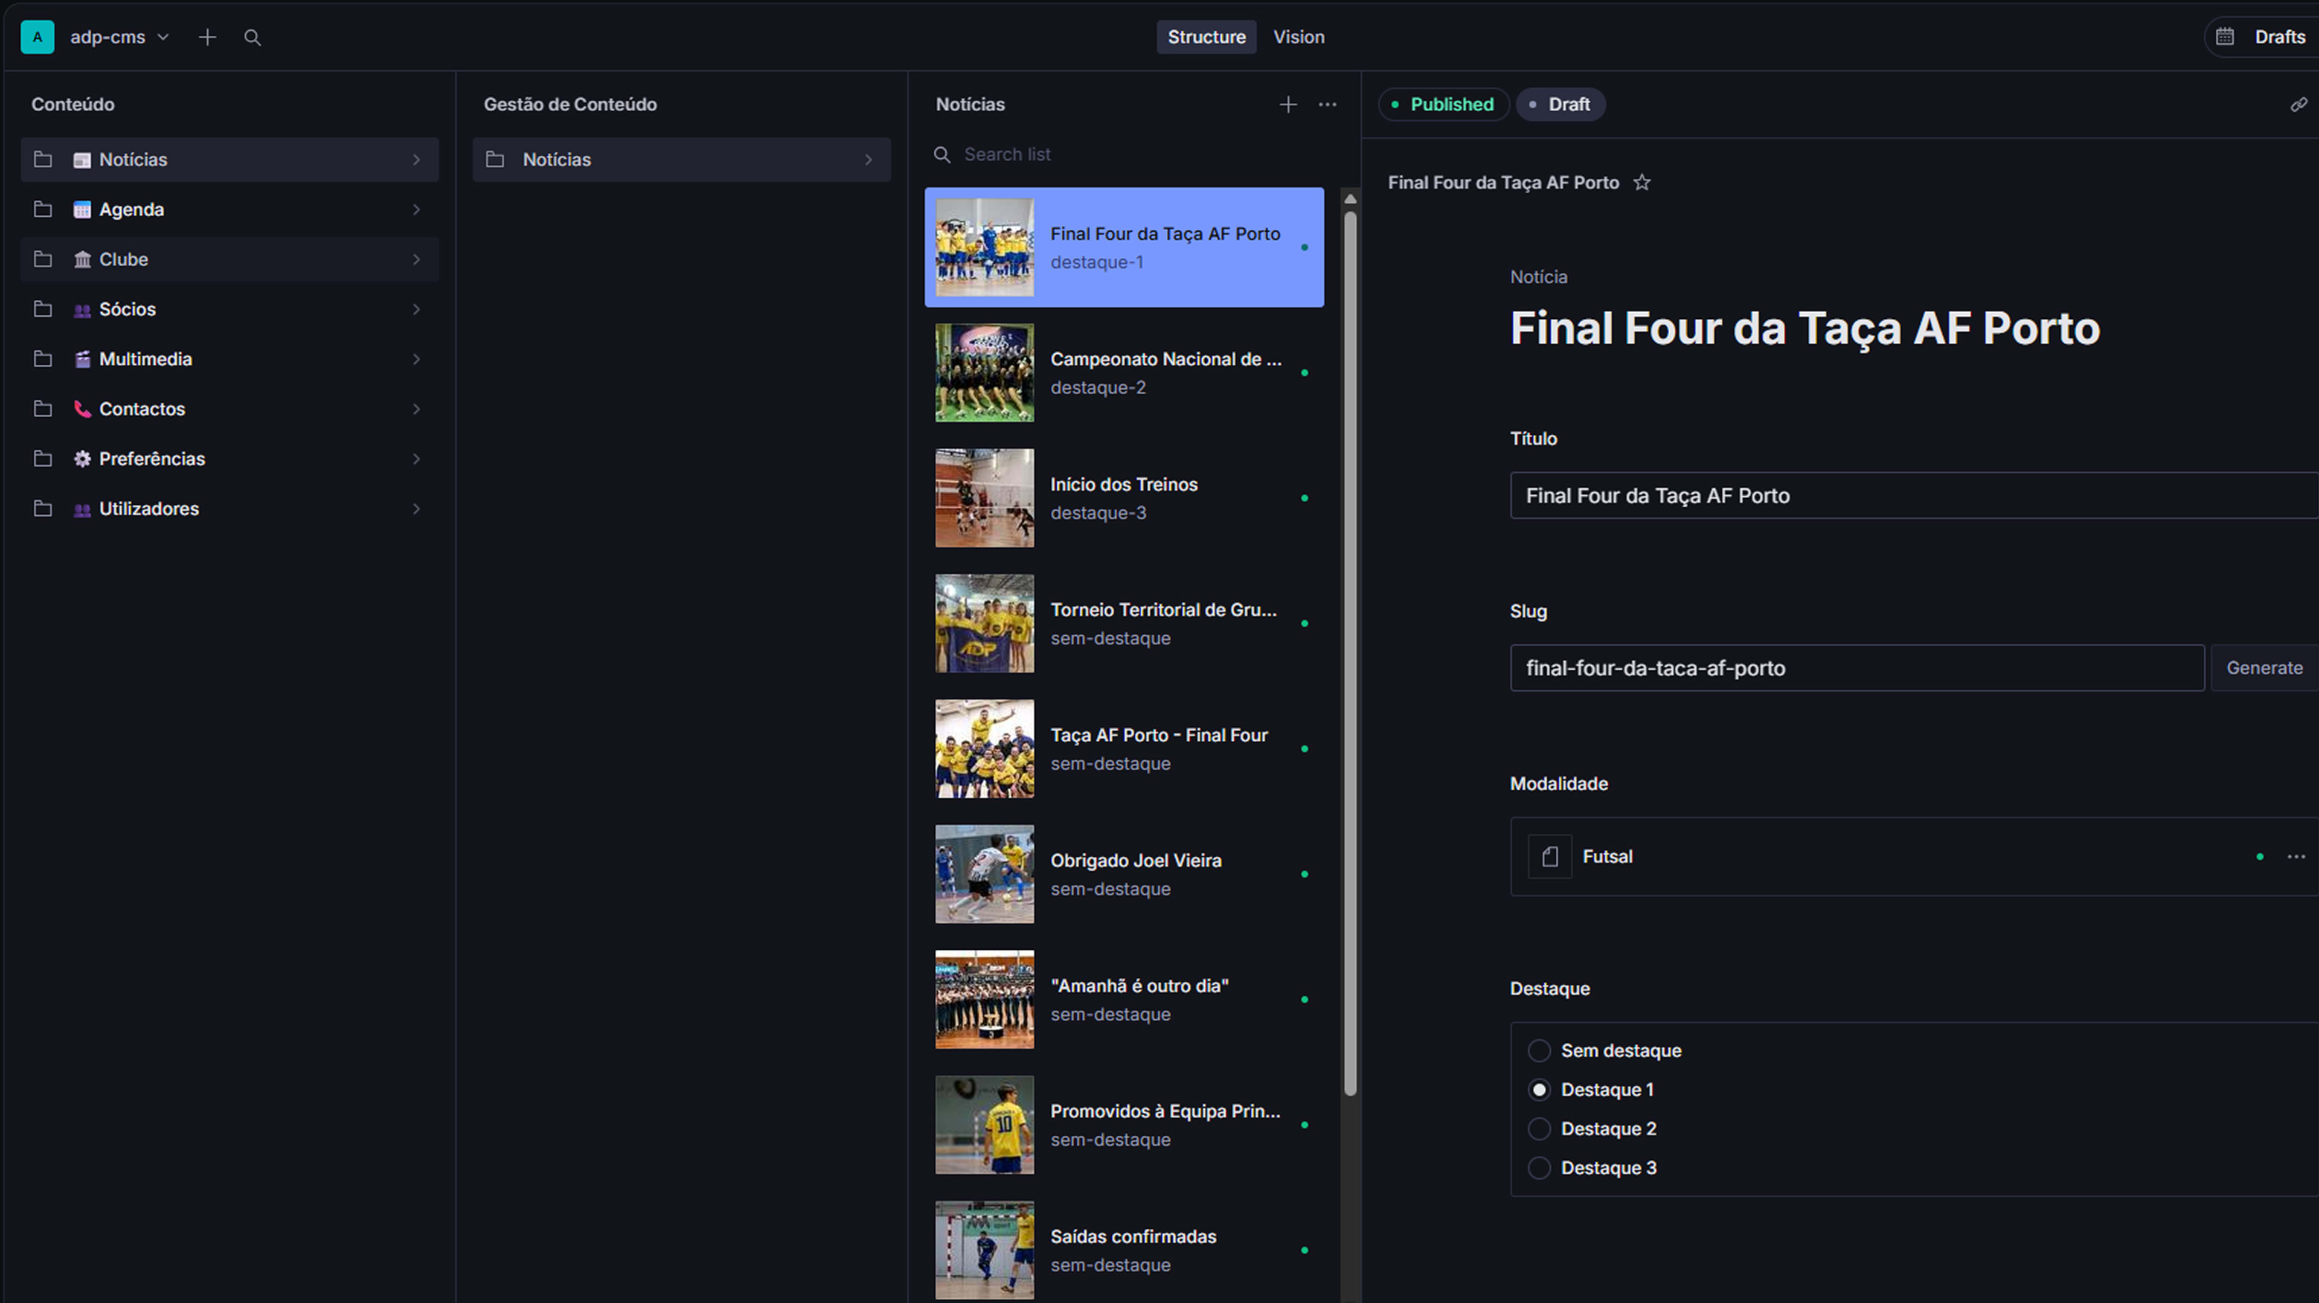Open Preferências in Conteúdo pane
The width and height of the screenshot is (2319, 1303).
pyautogui.click(x=229, y=459)
